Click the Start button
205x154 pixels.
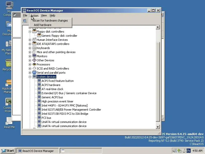coord(8,151)
